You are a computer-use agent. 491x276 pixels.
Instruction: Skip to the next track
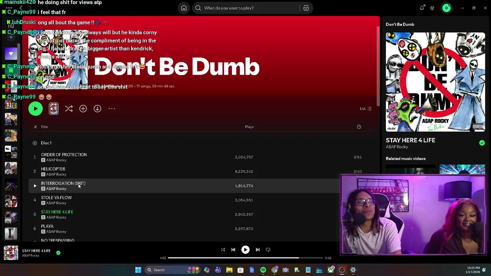258,250
